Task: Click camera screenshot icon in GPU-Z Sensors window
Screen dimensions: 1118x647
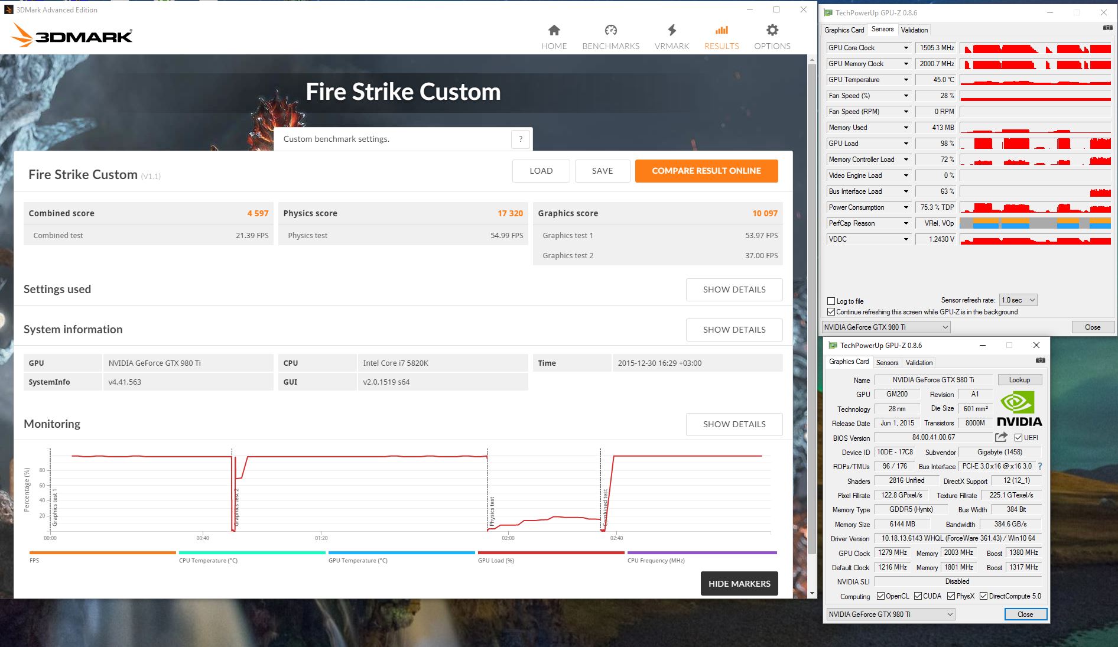Action: click(x=1107, y=28)
